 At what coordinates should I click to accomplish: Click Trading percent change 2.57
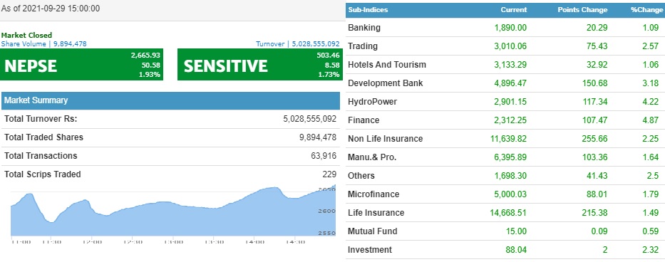[651, 46]
